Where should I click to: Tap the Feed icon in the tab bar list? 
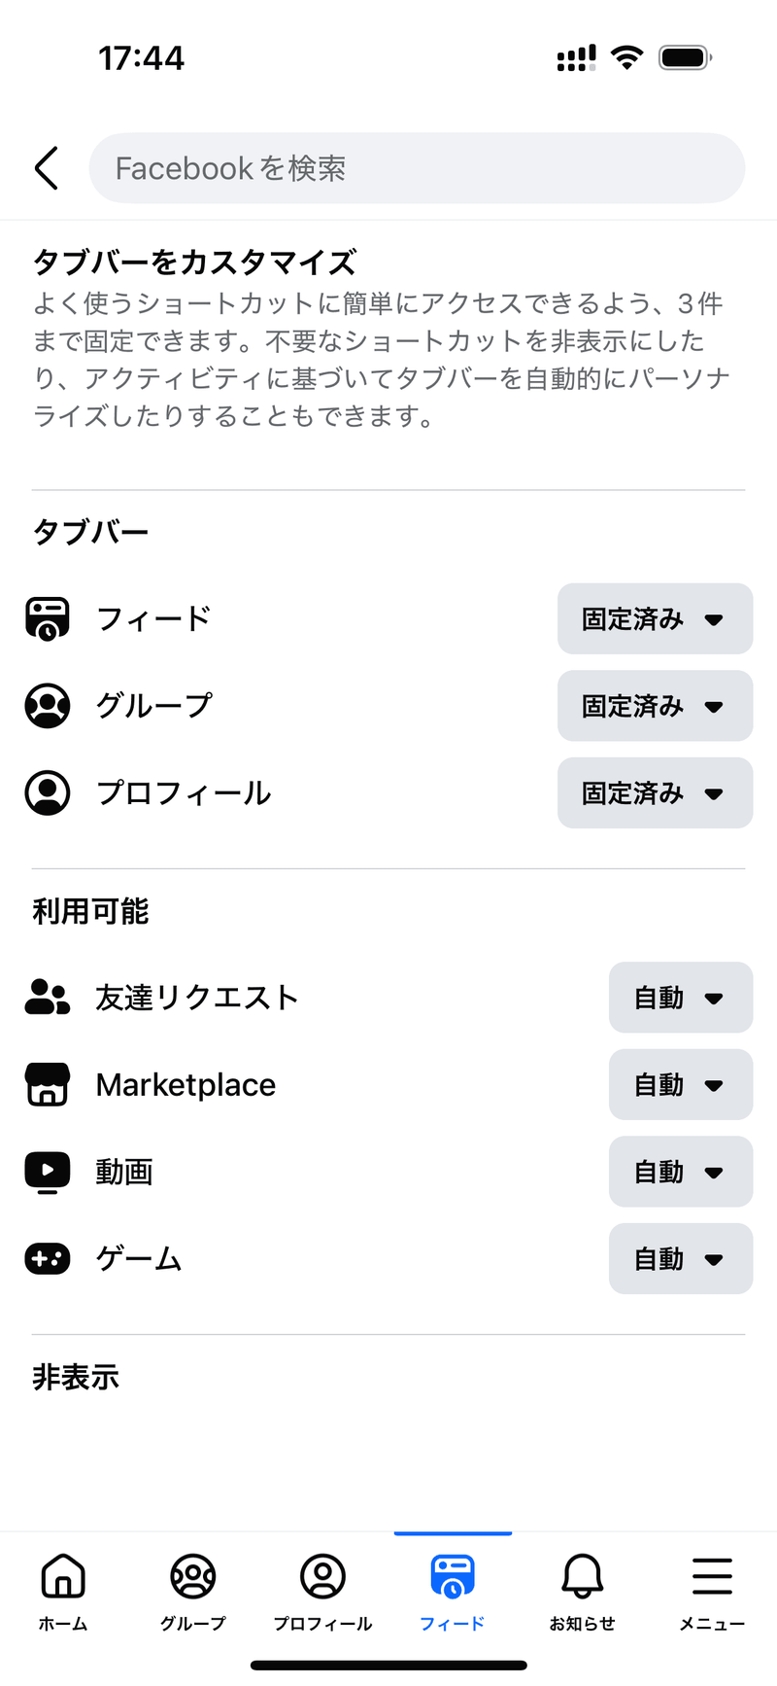48,618
